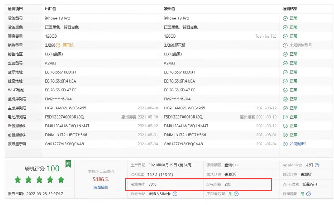Click the green check icon in 监管型号 row

(x=285, y=63)
